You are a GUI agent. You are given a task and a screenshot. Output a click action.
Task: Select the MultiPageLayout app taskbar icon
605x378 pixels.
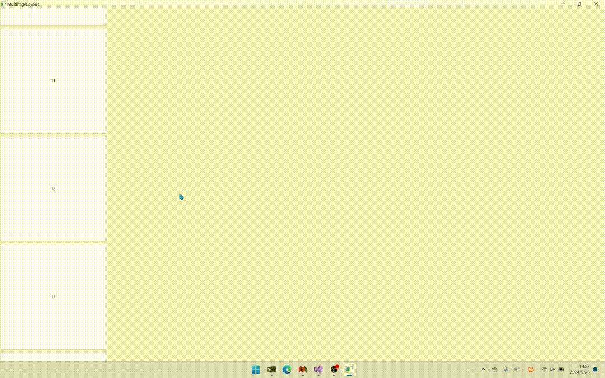[x=350, y=370]
